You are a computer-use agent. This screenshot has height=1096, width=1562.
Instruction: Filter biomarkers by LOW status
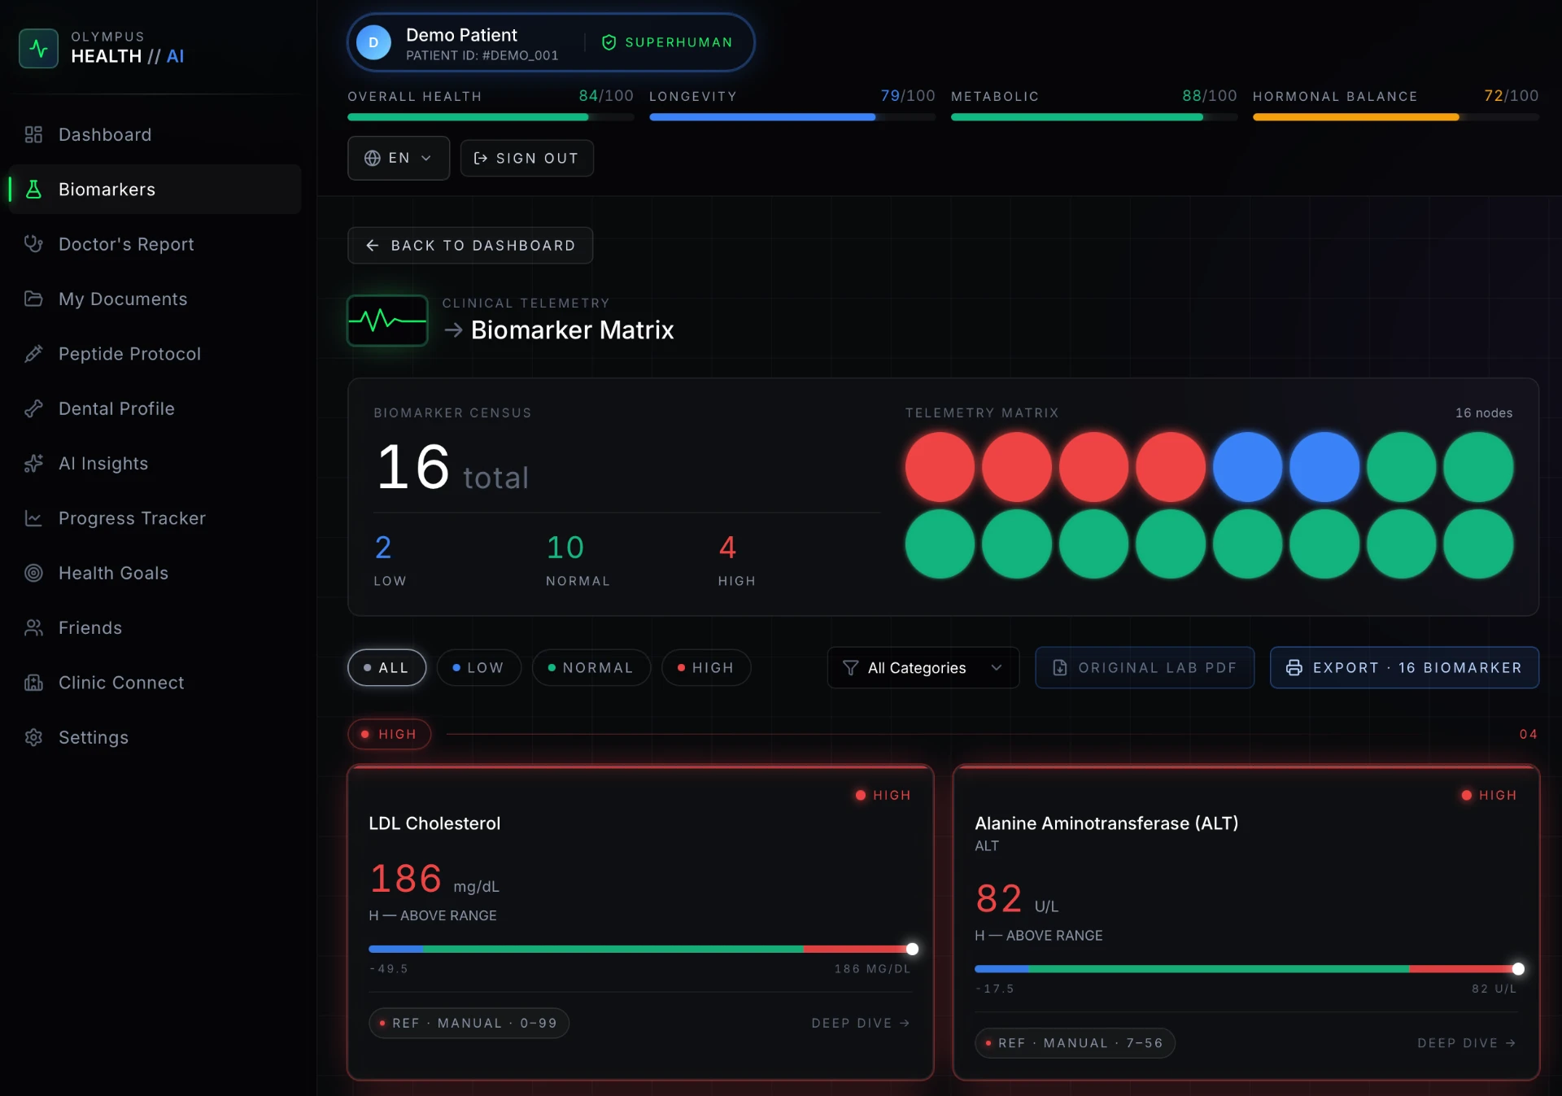click(478, 667)
